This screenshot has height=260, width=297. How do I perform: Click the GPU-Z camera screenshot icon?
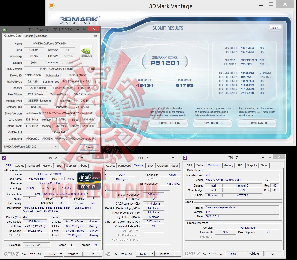(x=96, y=36)
